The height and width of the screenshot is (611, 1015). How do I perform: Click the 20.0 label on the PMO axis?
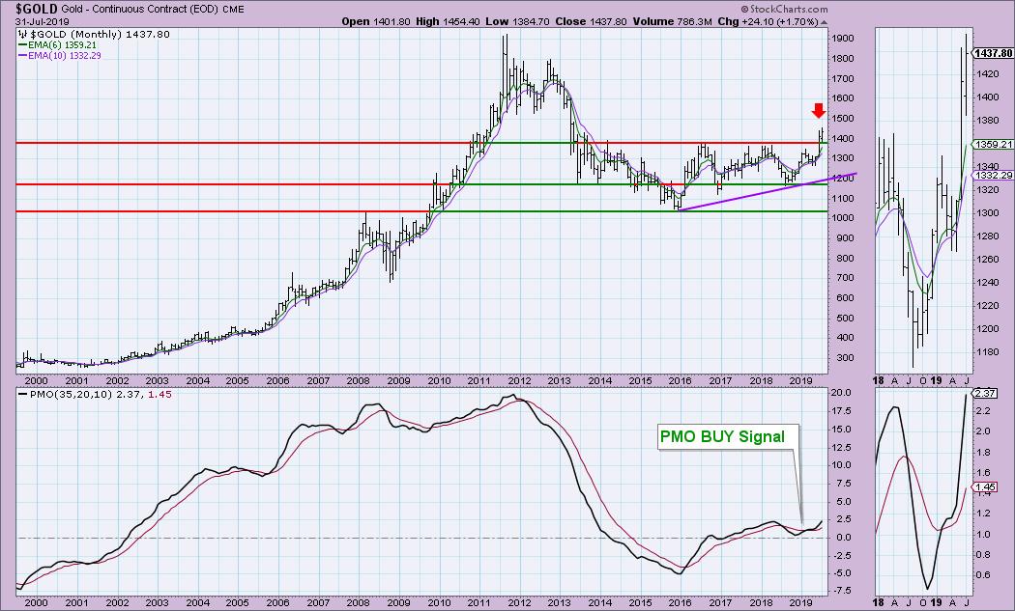[842, 393]
